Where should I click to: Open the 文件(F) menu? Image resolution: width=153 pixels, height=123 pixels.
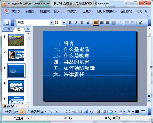tap(17, 11)
